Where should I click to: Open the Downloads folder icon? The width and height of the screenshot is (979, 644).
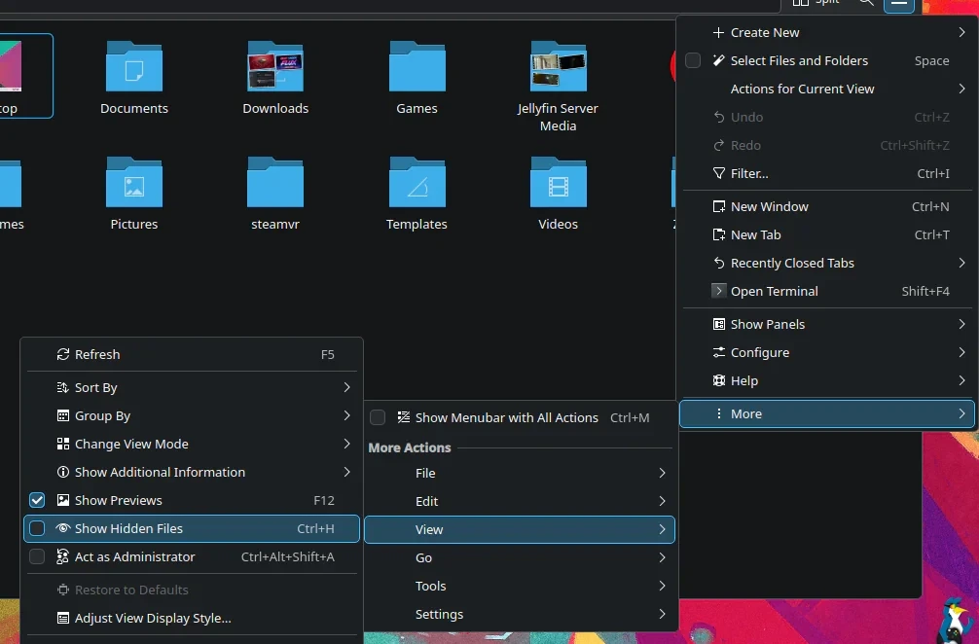click(x=275, y=66)
